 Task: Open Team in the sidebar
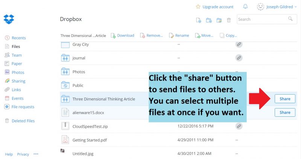17,55
